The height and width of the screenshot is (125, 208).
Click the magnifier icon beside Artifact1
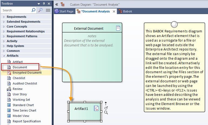tap(106, 112)
